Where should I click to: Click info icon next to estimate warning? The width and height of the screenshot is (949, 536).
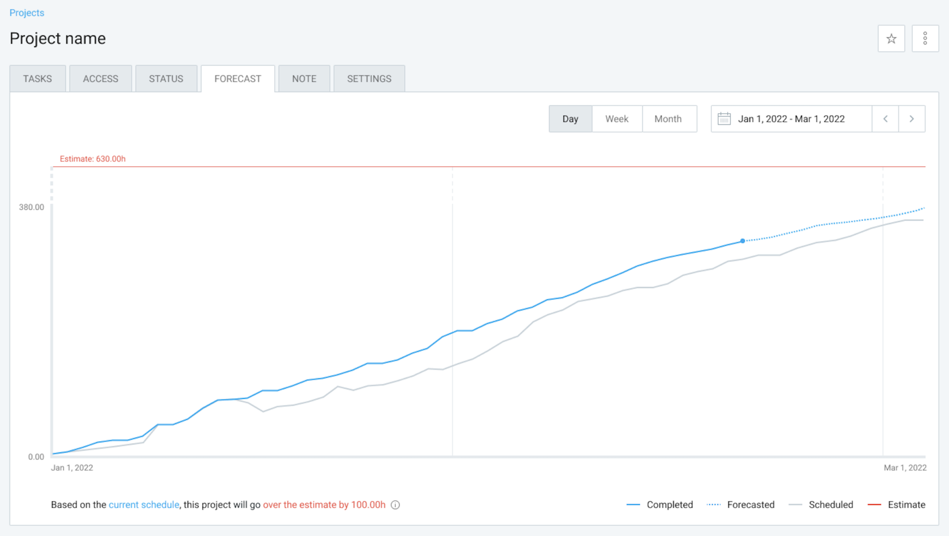[395, 505]
